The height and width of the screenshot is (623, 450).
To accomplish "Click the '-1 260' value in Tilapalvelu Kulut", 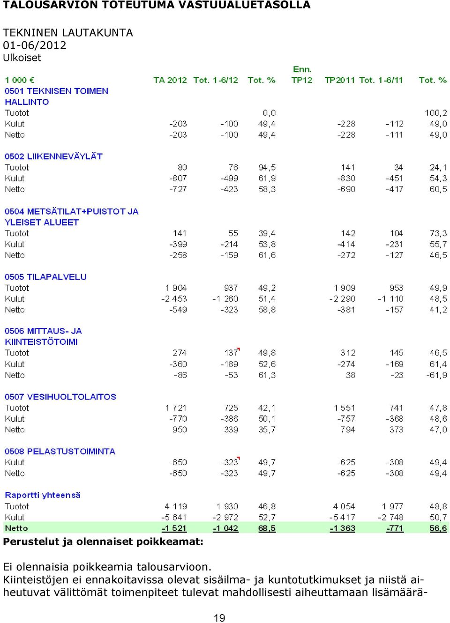I will point(225,299).
